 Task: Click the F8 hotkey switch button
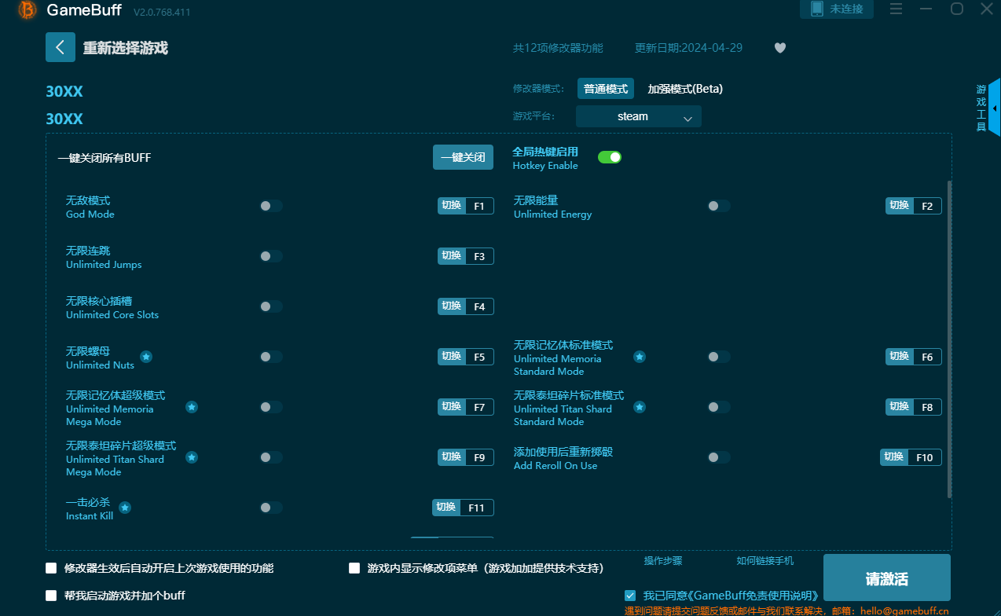pos(914,407)
